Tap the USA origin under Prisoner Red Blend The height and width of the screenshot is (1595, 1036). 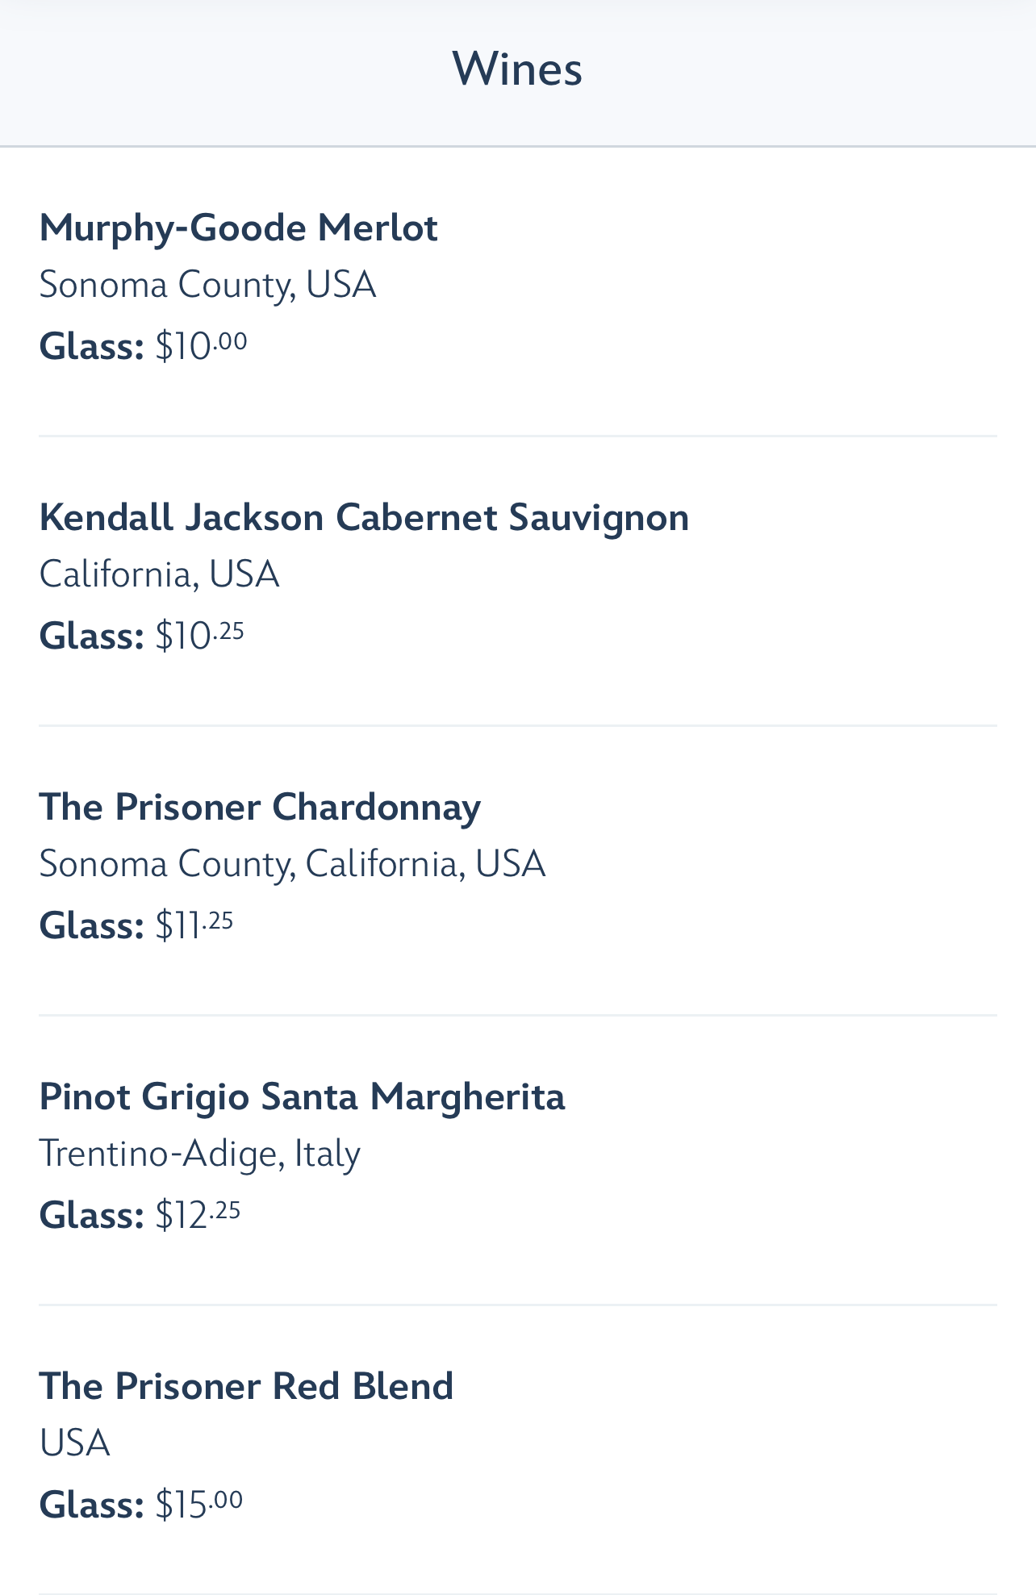click(74, 1444)
